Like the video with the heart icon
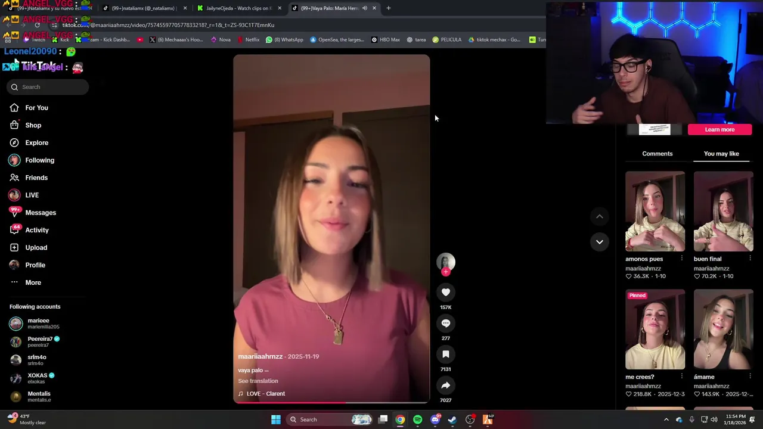 (446, 292)
